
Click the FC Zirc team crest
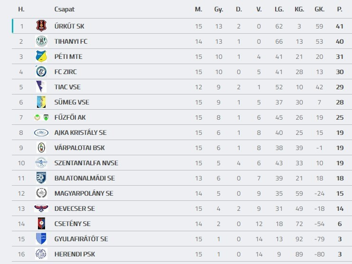click(x=41, y=72)
